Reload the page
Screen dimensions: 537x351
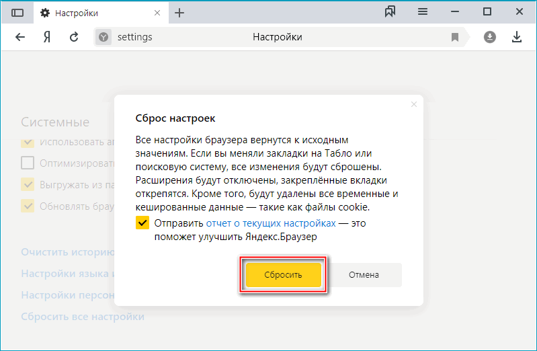pyautogui.click(x=74, y=37)
